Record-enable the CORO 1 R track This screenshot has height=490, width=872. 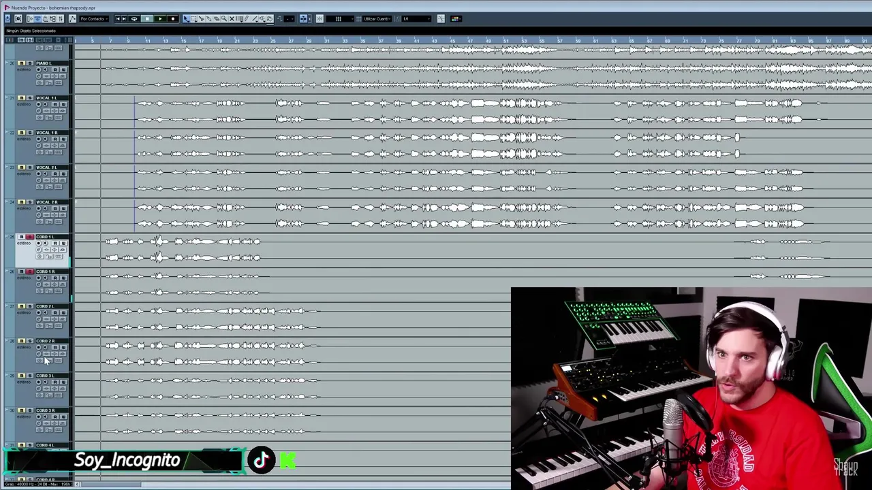tap(38, 278)
